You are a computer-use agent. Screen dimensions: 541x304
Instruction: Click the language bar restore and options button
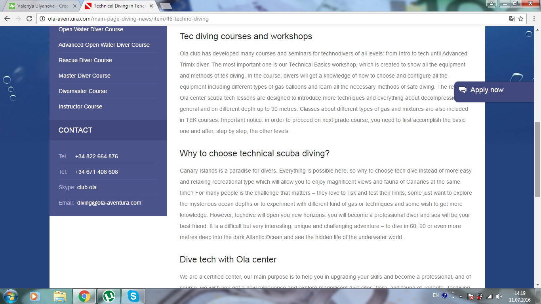click(453, 295)
